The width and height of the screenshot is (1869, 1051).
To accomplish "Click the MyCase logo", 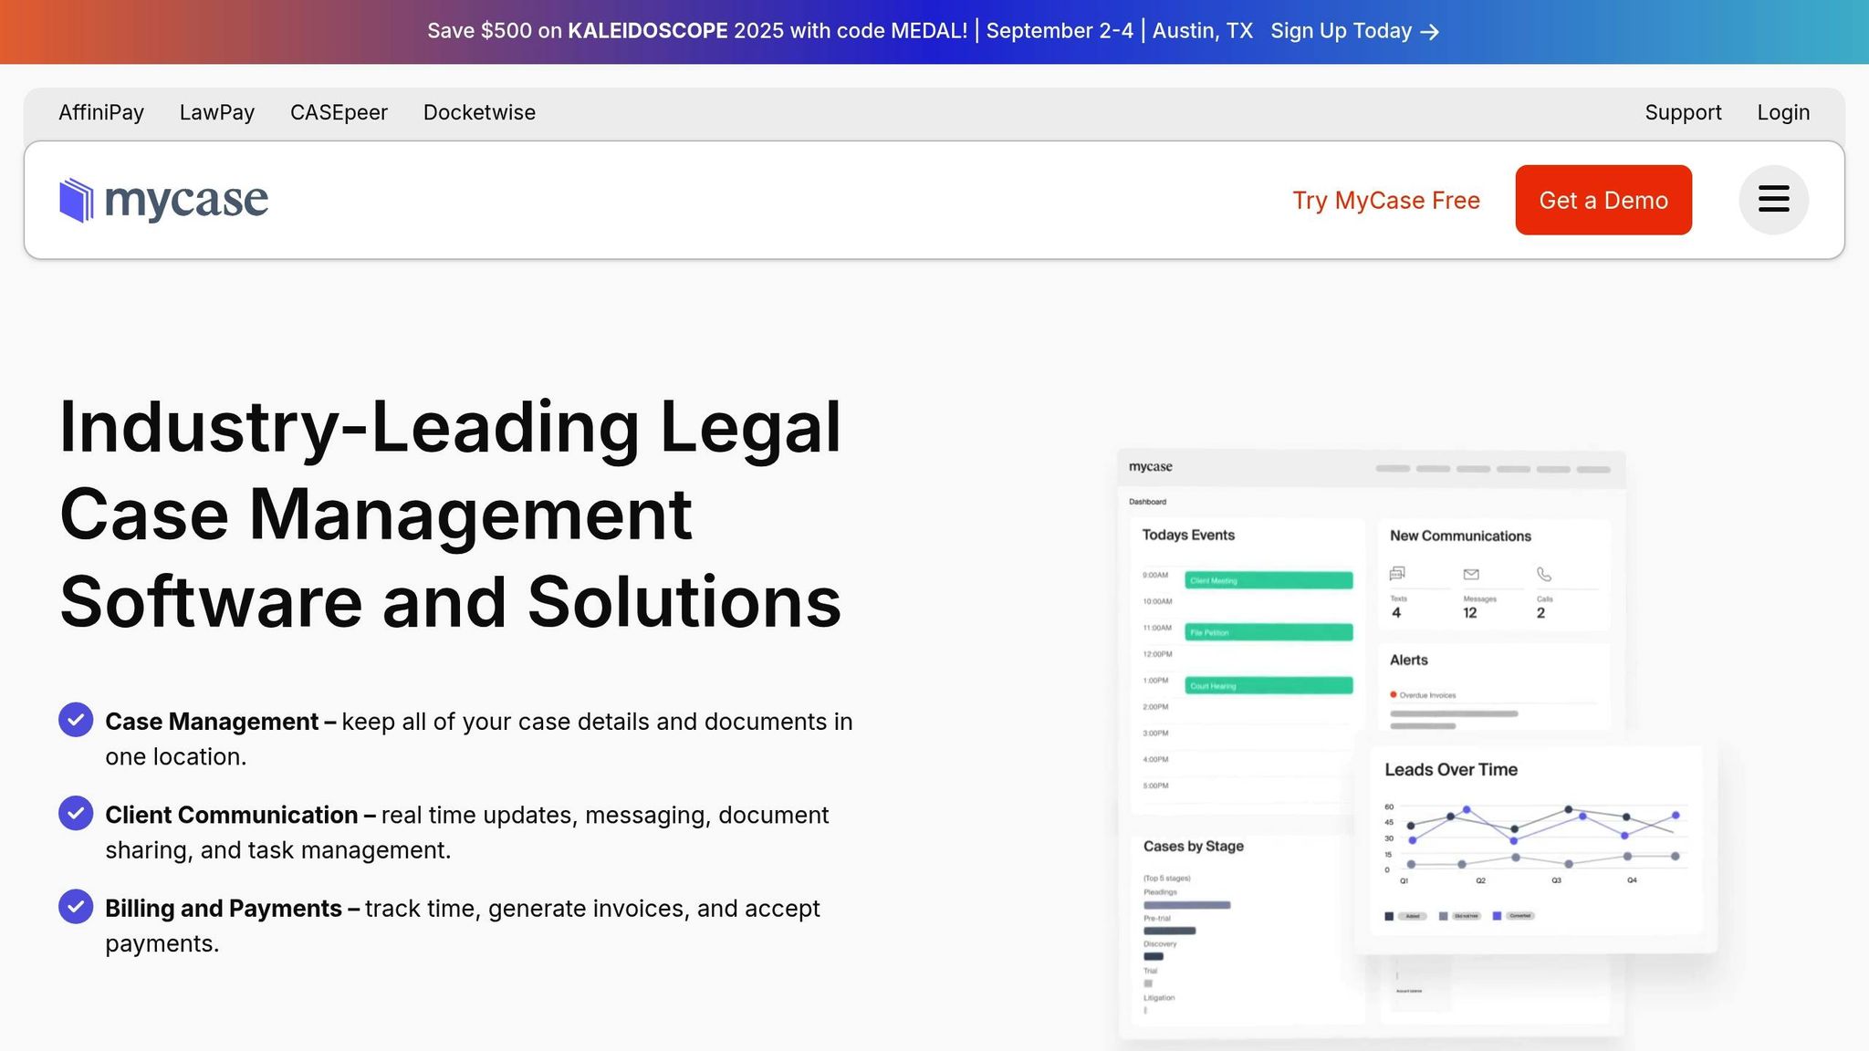I will tap(164, 200).
